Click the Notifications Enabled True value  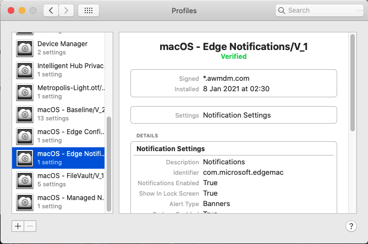(210, 183)
